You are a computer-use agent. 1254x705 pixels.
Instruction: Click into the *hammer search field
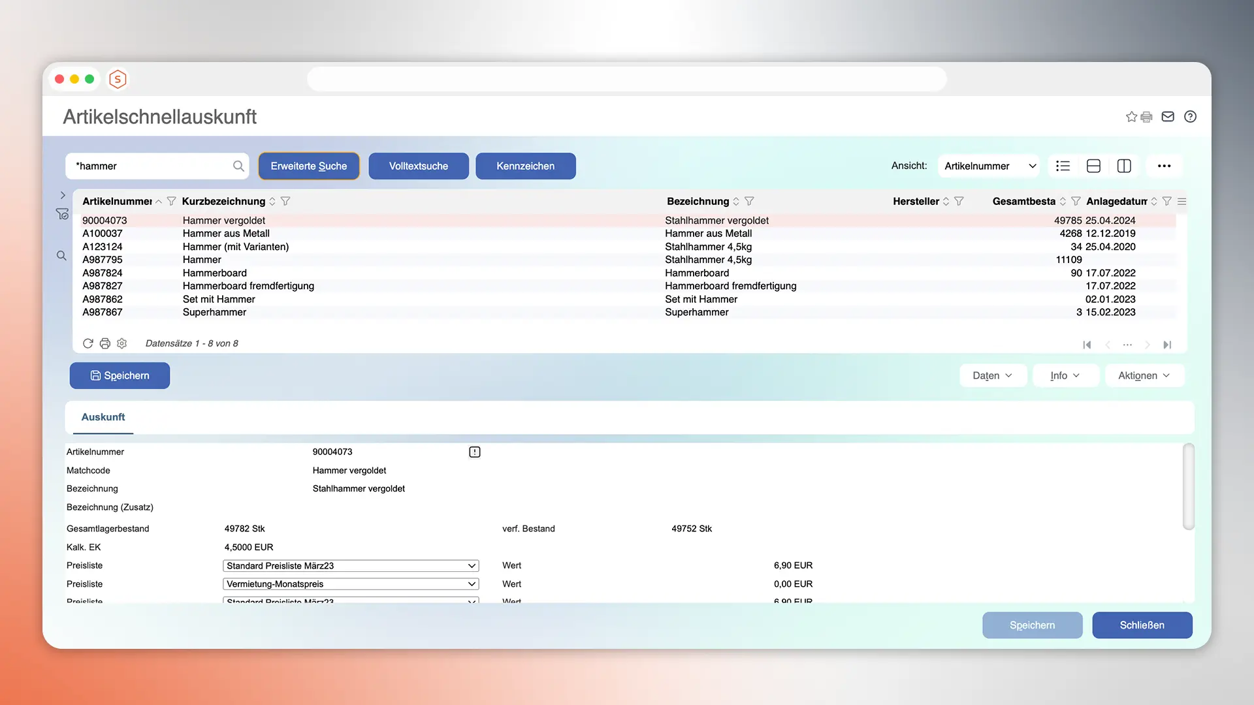click(150, 166)
